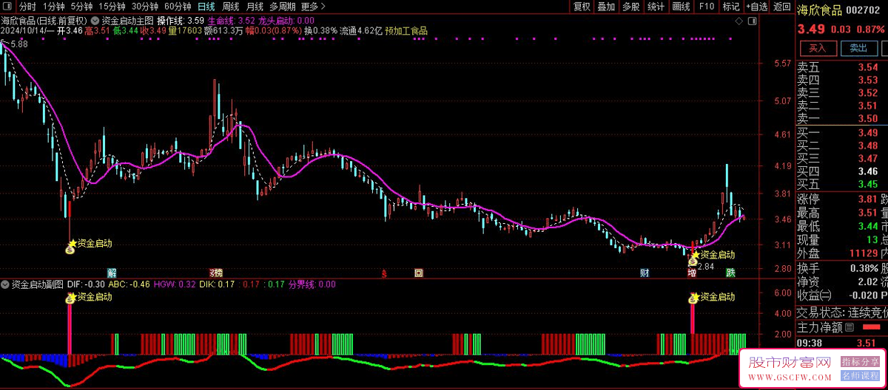Select the 卖三 price 3.52
The width and height of the screenshot is (888, 390).
point(868,93)
